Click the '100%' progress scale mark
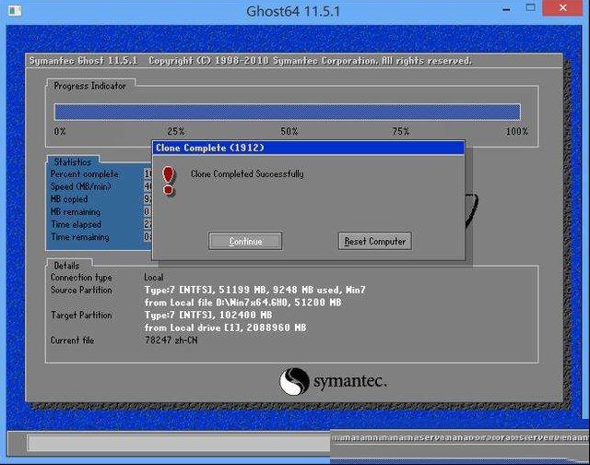The width and height of the screenshot is (590, 465). tap(516, 131)
